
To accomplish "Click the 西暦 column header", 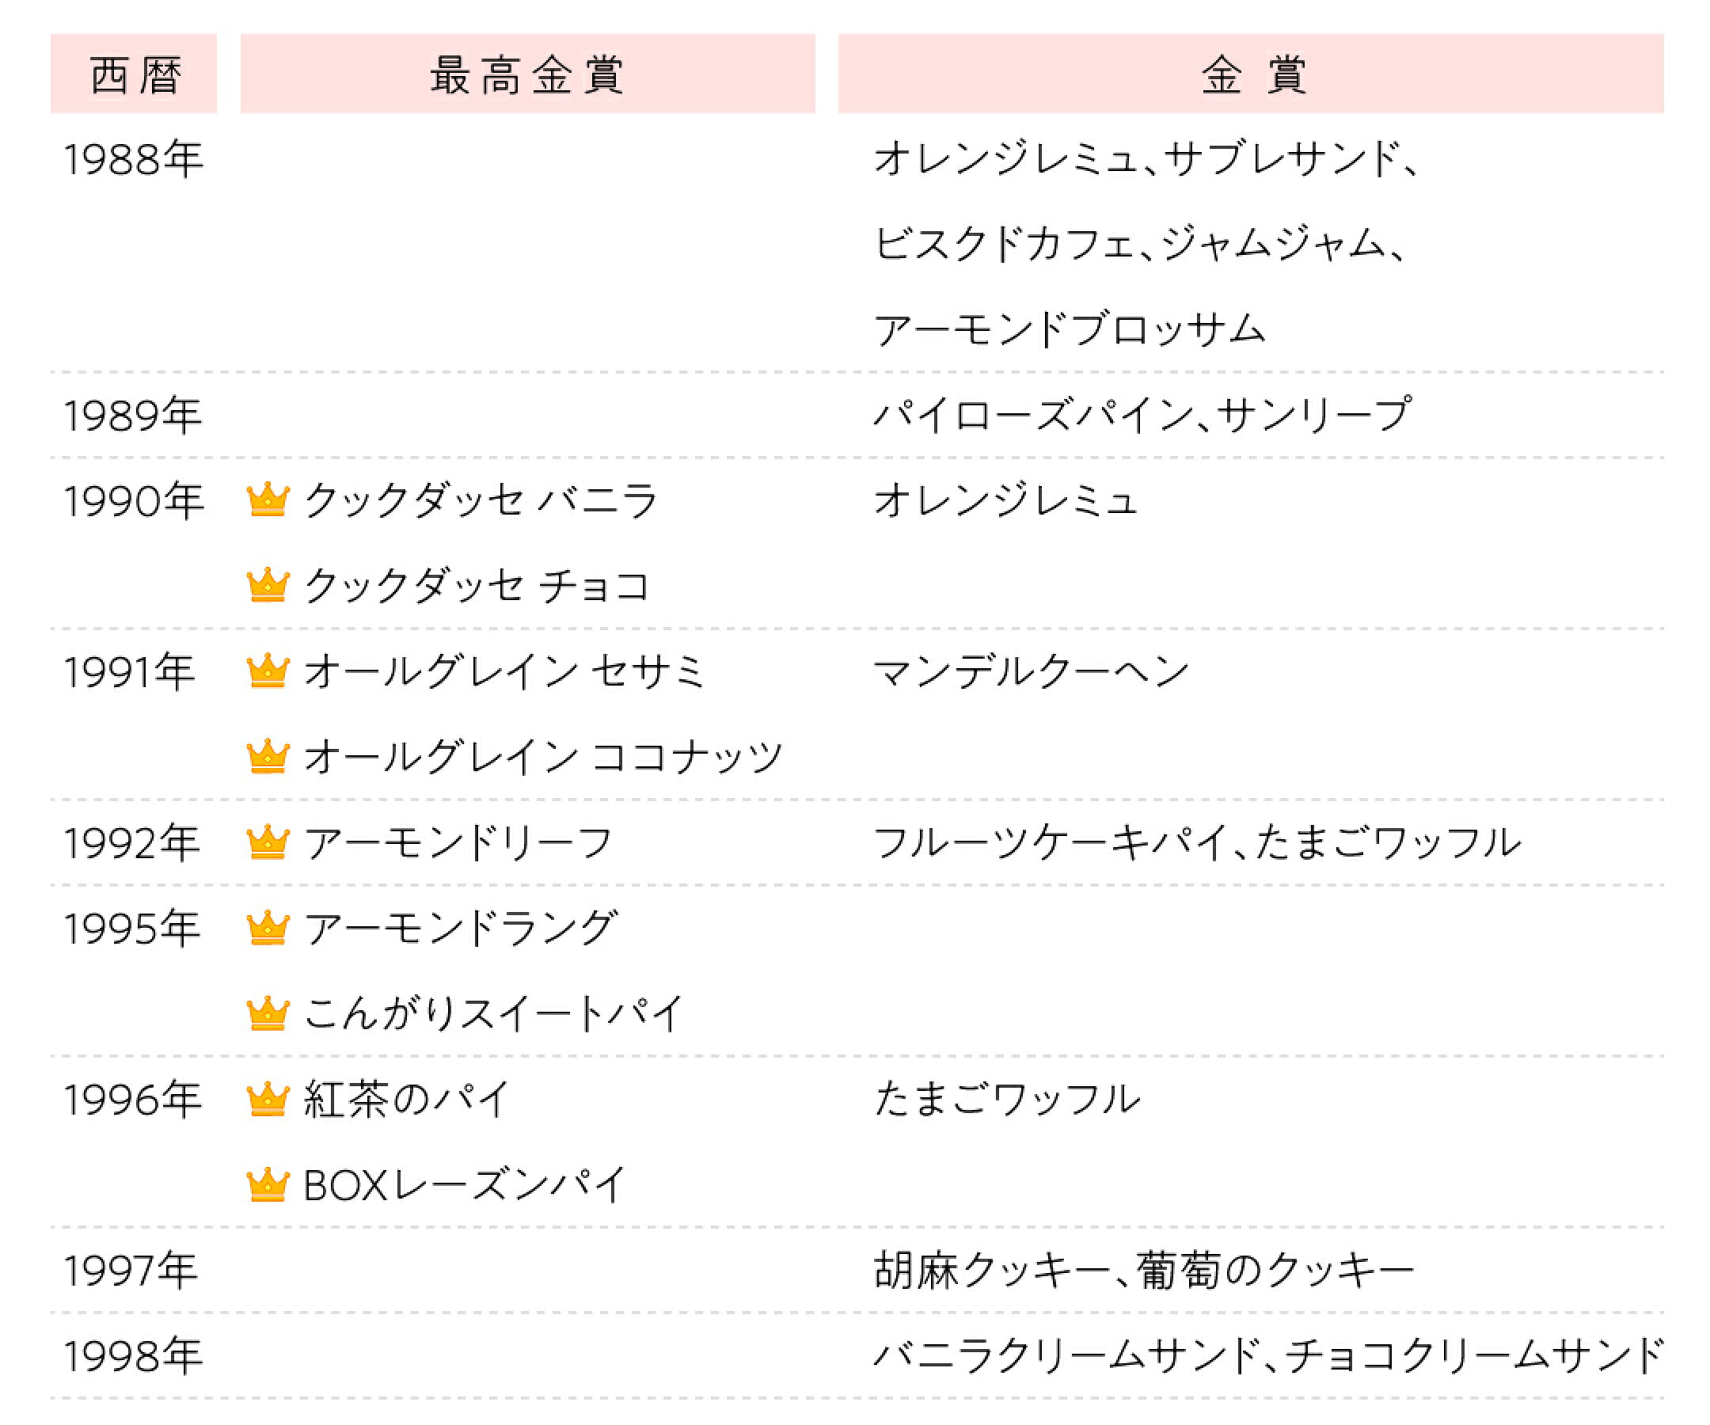I will tap(134, 74).
